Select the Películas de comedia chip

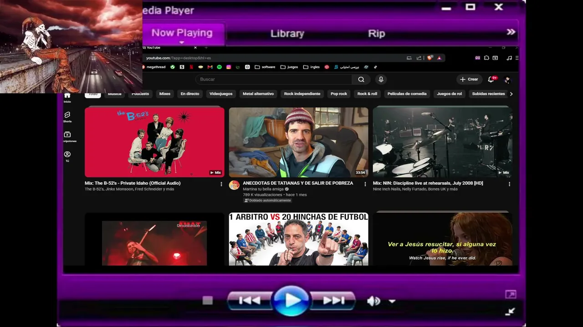click(407, 94)
